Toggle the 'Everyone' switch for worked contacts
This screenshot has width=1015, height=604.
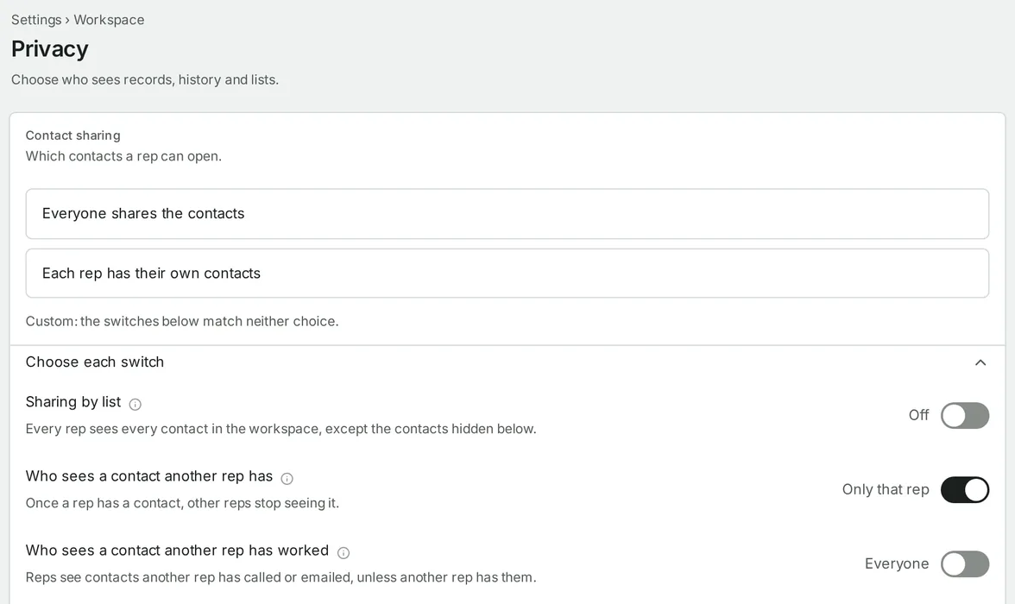pos(965,563)
